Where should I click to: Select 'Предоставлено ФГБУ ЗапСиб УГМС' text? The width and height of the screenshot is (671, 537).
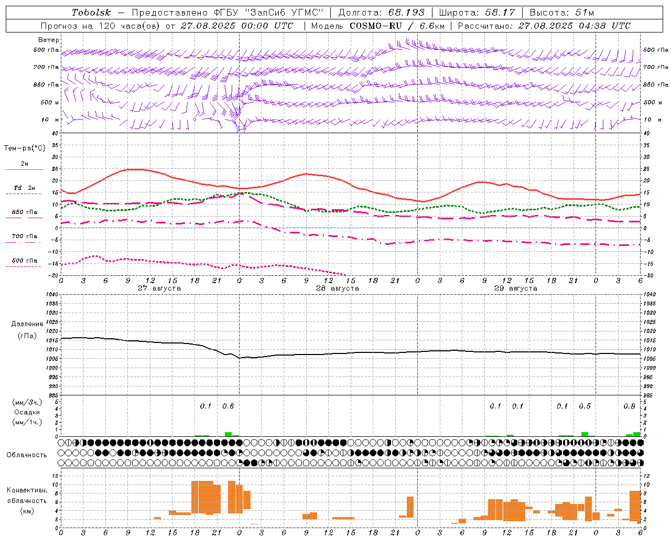tap(228, 13)
